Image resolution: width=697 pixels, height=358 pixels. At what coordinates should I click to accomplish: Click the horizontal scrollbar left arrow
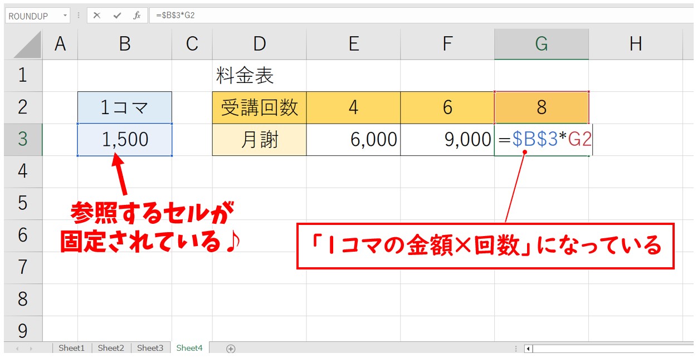click(x=528, y=349)
